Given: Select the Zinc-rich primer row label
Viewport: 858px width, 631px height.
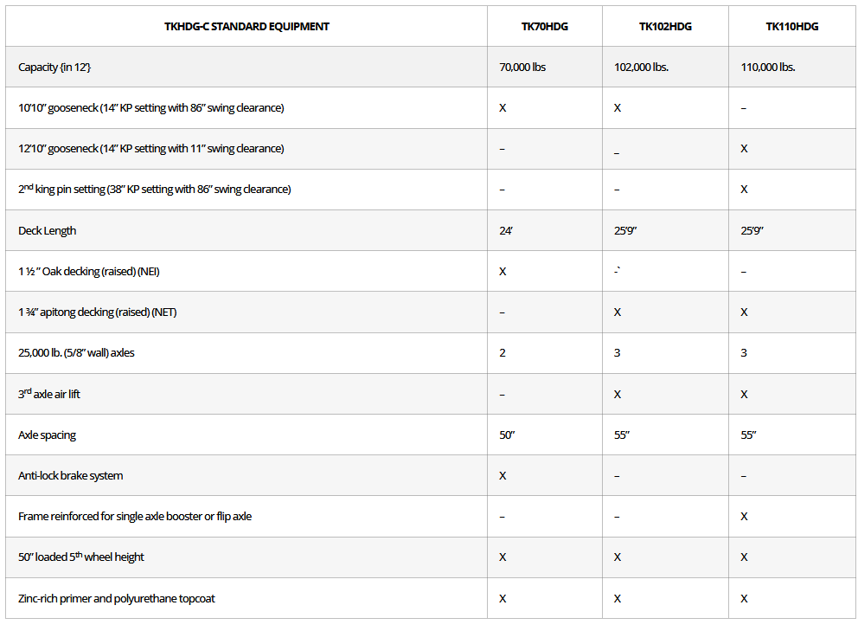Looking at the screenshot, I should click(117, 599).
